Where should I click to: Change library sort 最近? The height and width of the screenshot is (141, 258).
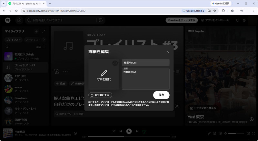coord(41,47)
